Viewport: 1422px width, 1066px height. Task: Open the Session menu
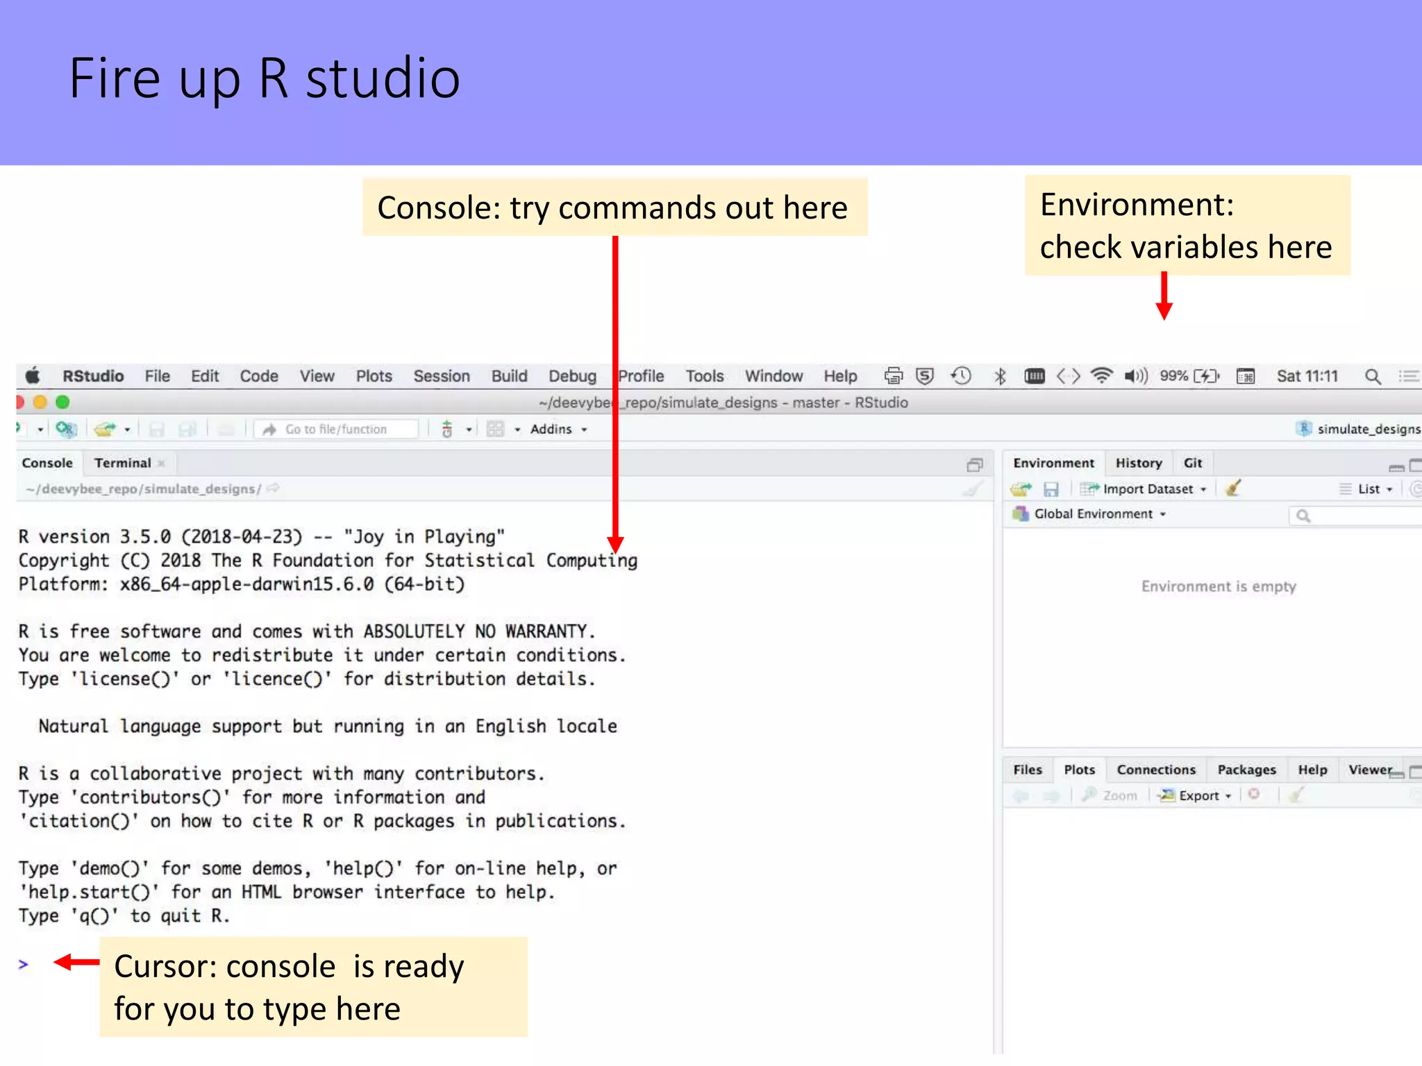coord(442,376)
